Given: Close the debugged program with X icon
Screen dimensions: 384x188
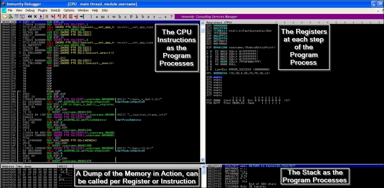Looking at the screenshot, I should click(x=35, y=16).
